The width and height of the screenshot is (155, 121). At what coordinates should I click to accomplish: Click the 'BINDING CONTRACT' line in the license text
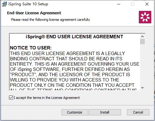click(66, 59)
